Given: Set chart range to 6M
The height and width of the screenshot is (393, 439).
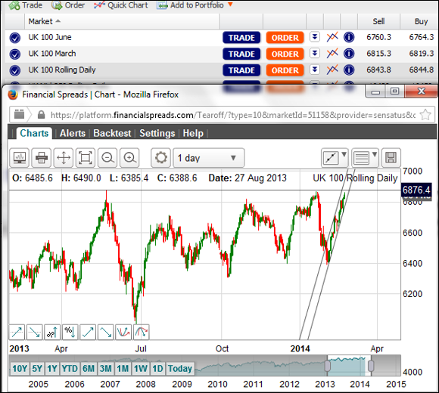Looking at the screenshot, I should (89, 368).
